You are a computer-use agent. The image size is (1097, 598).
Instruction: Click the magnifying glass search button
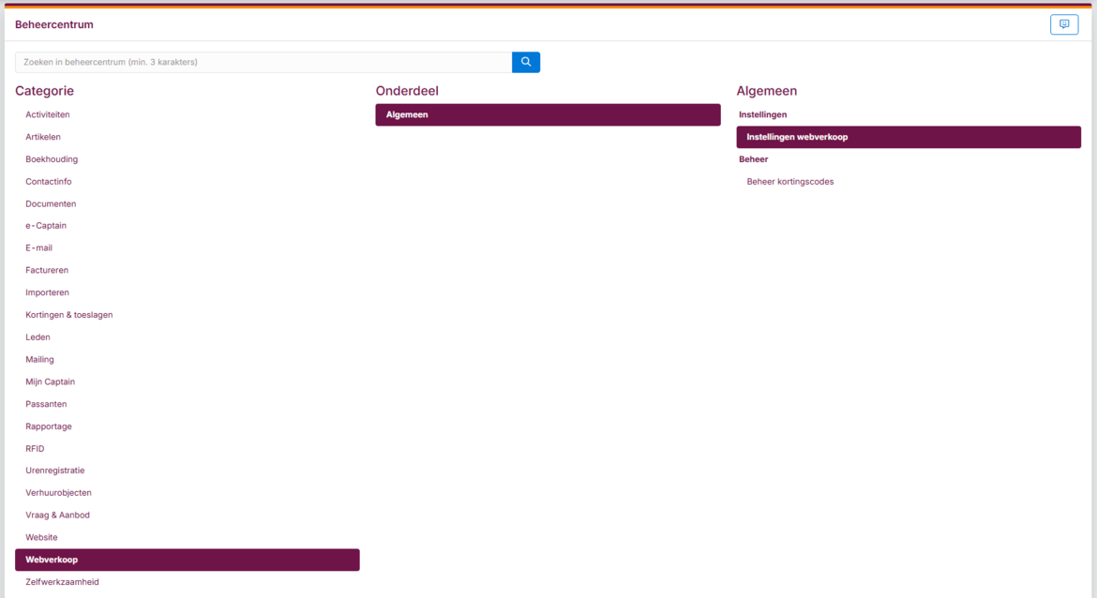(x=526, y=62)
